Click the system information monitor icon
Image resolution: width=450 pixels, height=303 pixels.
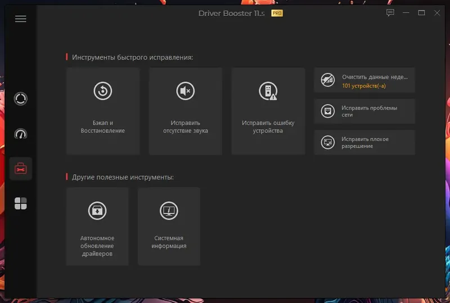tap(169, 211)
